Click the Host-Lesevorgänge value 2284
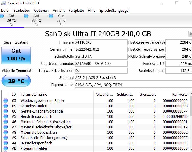This screenshot has width=192, height=152. pyautogui.click(x=179, y=42)
